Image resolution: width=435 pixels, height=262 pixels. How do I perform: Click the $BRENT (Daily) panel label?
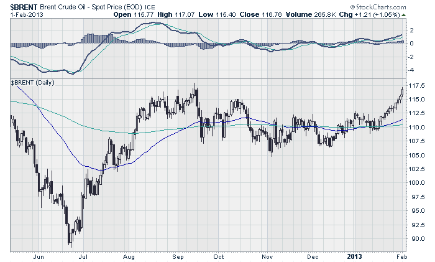click(33, 83)
